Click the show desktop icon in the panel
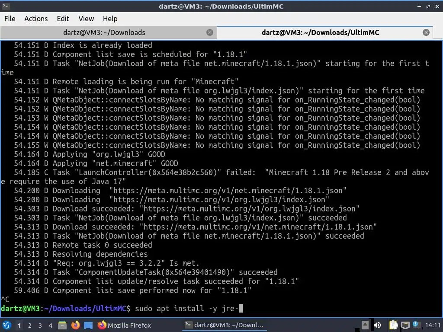 pos(88,325)
